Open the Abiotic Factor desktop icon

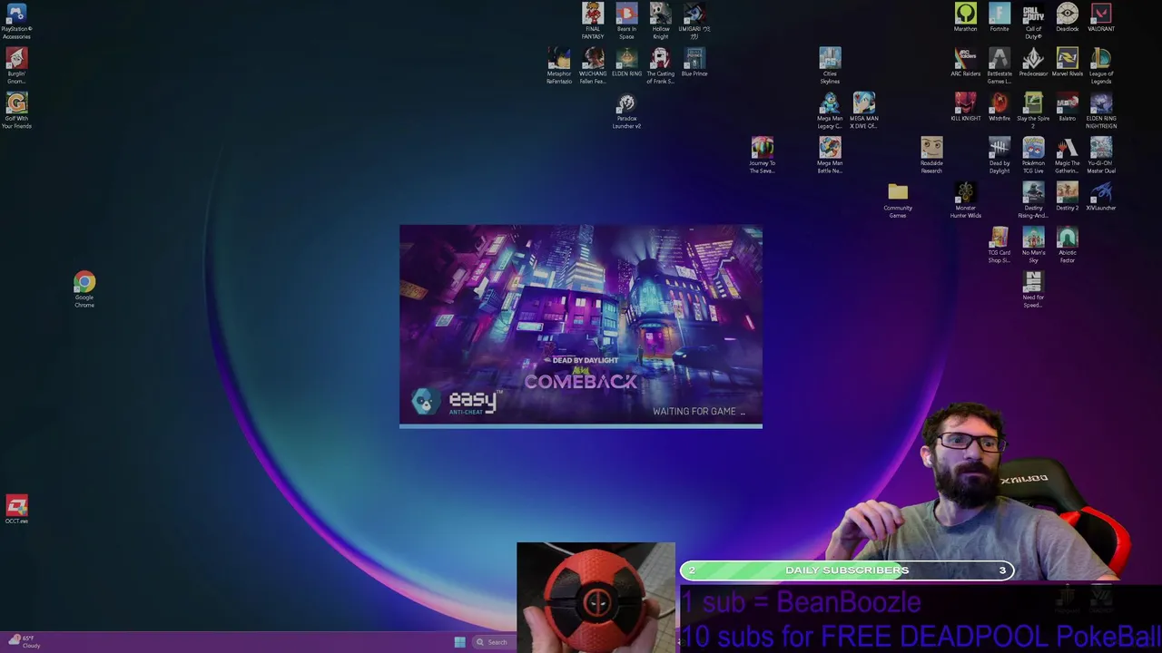(x=1068, y=245)
